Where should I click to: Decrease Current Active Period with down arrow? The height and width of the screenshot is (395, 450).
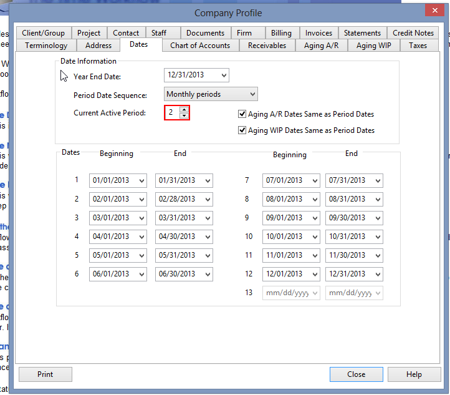click(x=183, y=116)
